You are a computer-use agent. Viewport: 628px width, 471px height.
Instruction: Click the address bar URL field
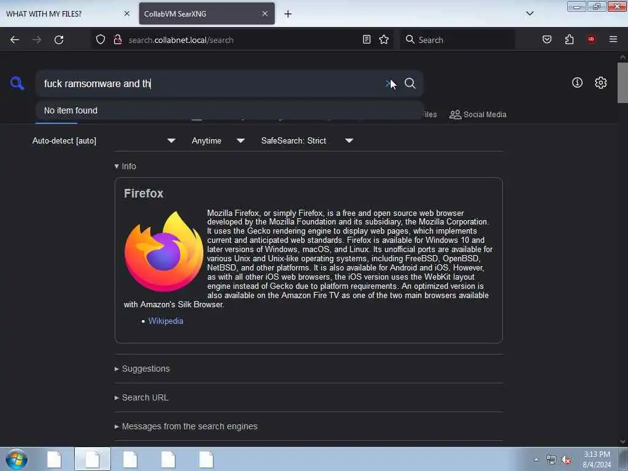(x=244, y=40)
